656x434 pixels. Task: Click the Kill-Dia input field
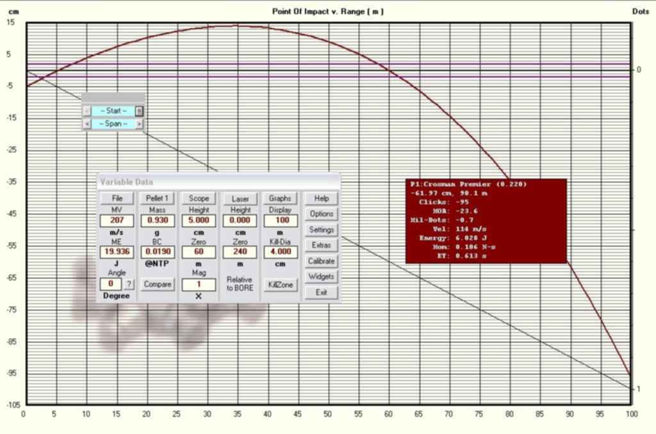point(280,252)
